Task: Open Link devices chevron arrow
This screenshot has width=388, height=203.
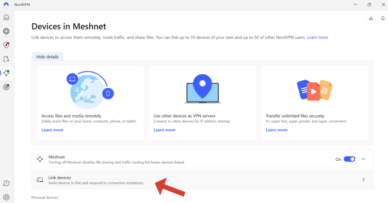Action: pyautogui.click(x=364, y=180)
